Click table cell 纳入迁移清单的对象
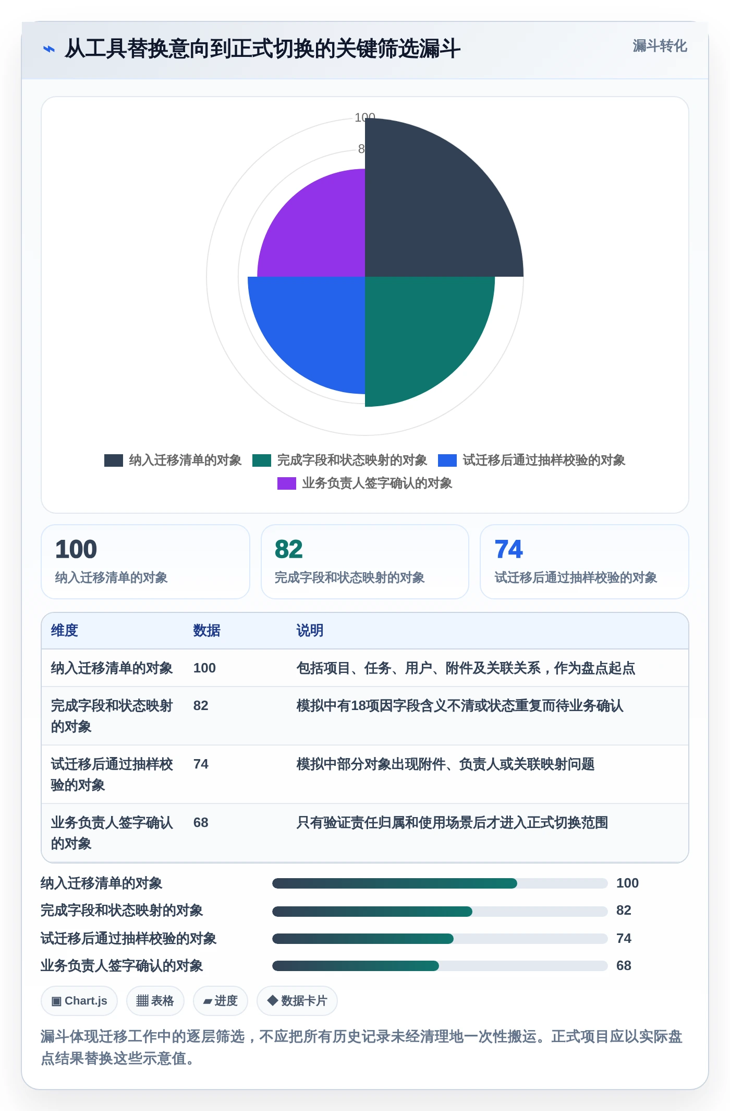730x1111 pixels. (112, 668)
